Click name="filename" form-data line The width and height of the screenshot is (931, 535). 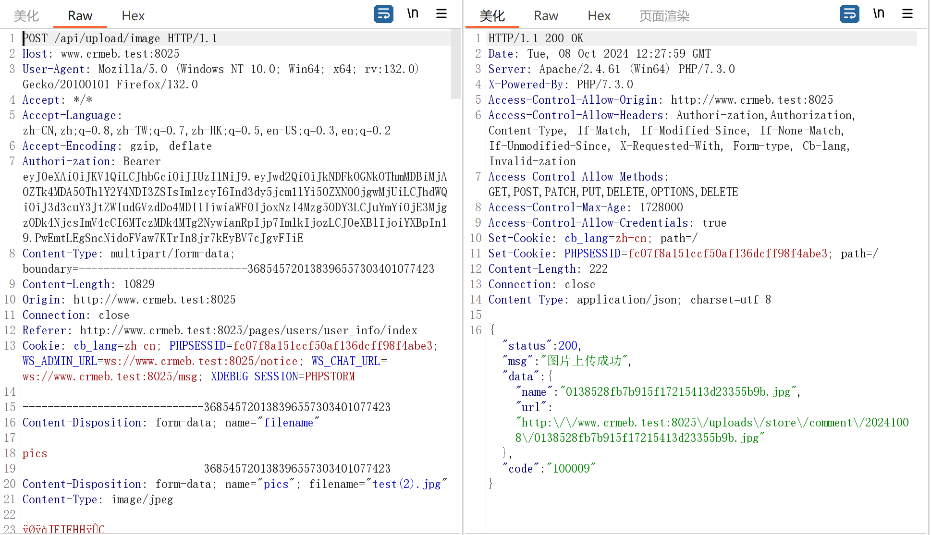tap(171, 423)
